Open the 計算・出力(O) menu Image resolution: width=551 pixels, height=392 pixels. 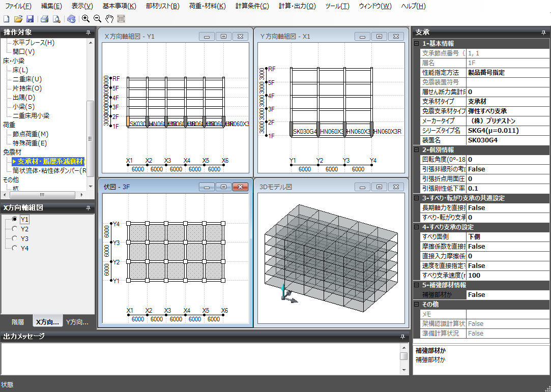(x=297, y=6)
